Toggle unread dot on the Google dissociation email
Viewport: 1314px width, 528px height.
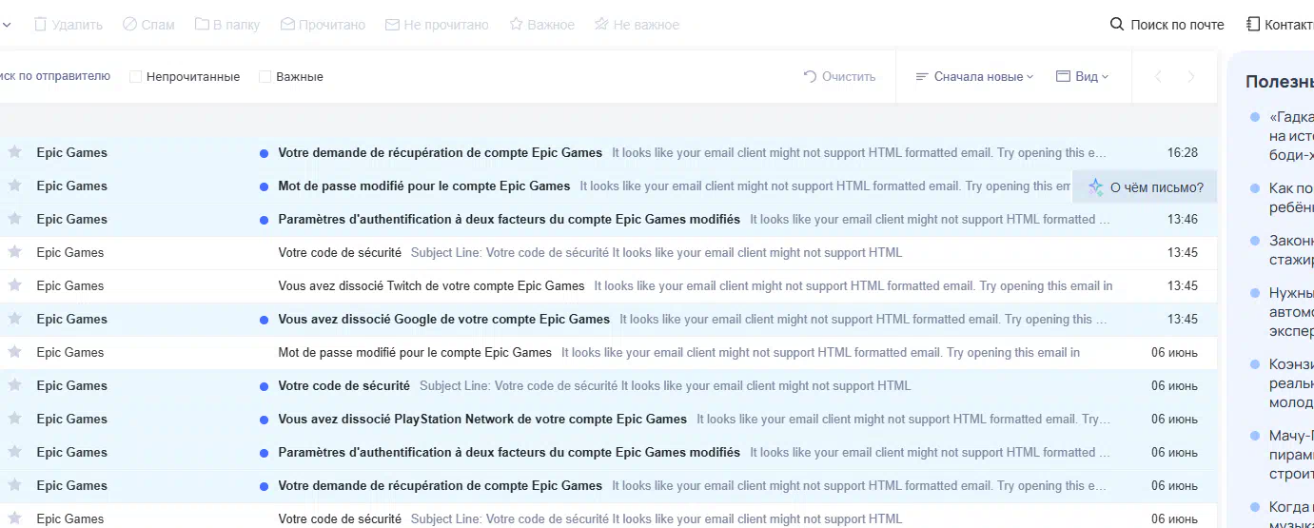click(264, 320)
